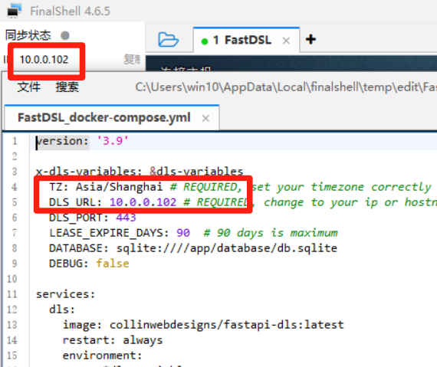
Task: Add a new connection tab with plus icon
Action: pyautogui.click(x=310, y=39)
